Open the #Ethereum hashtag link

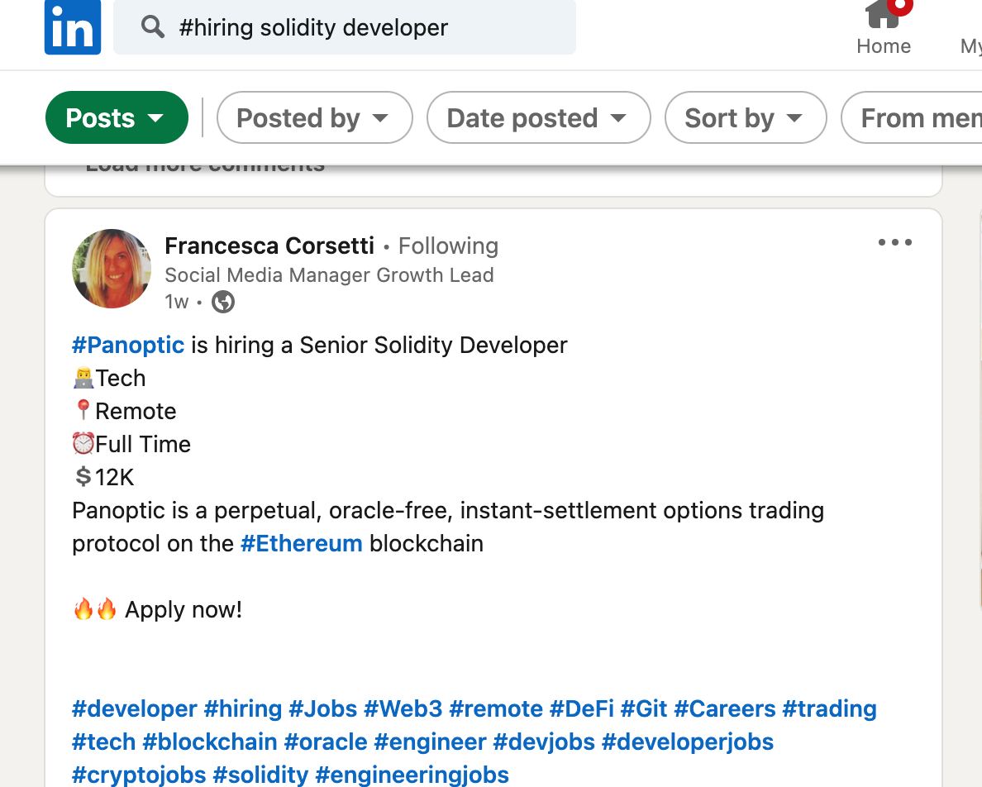(x=301, y=543)
